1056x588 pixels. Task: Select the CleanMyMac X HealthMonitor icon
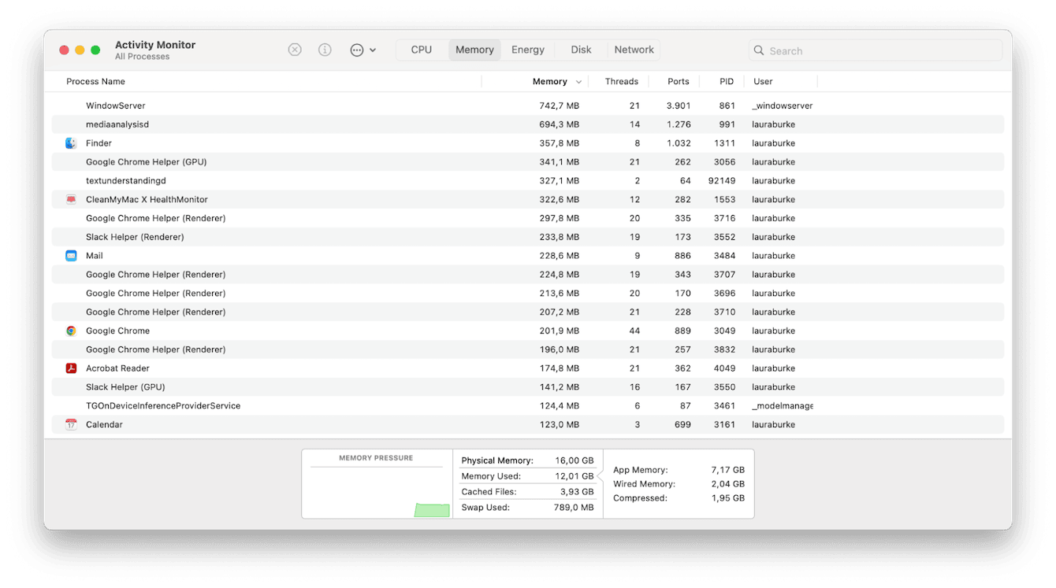[x=71, y=200]
